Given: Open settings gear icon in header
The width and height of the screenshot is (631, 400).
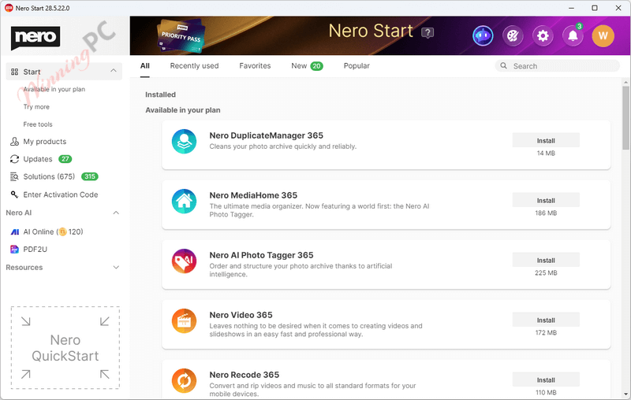Looking at the screenshot, I should 543,35.
